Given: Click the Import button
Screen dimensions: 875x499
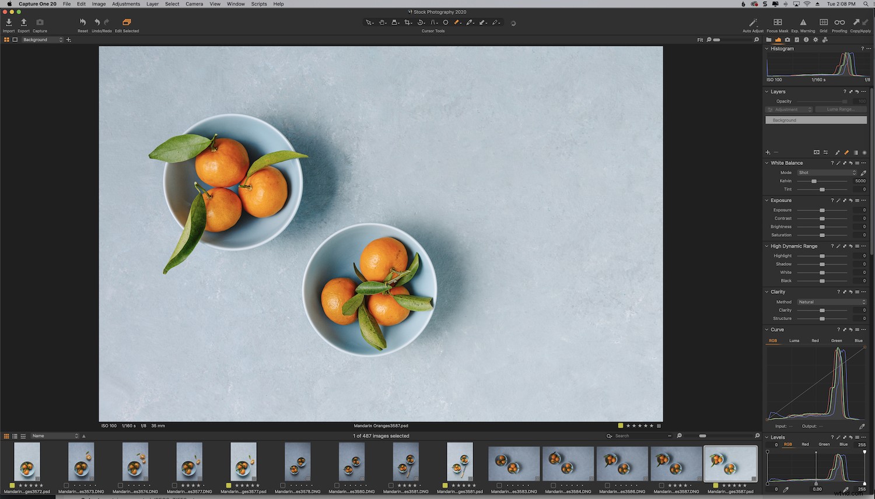Looking at the screenshot, I should point(9,23).
